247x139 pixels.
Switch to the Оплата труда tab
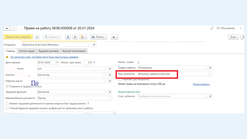coord(27,51)
